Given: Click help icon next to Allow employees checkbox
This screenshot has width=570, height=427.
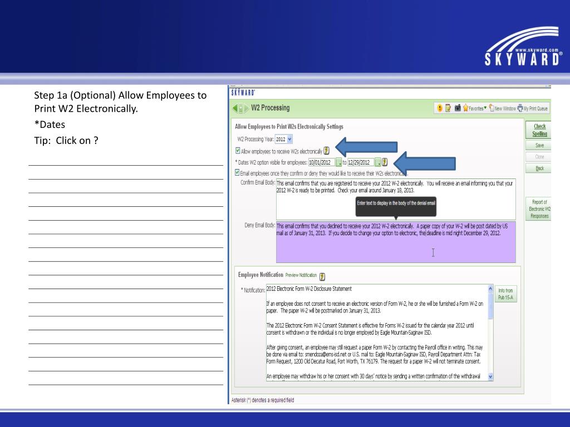Looking at the screenshot, I should 326,151.
